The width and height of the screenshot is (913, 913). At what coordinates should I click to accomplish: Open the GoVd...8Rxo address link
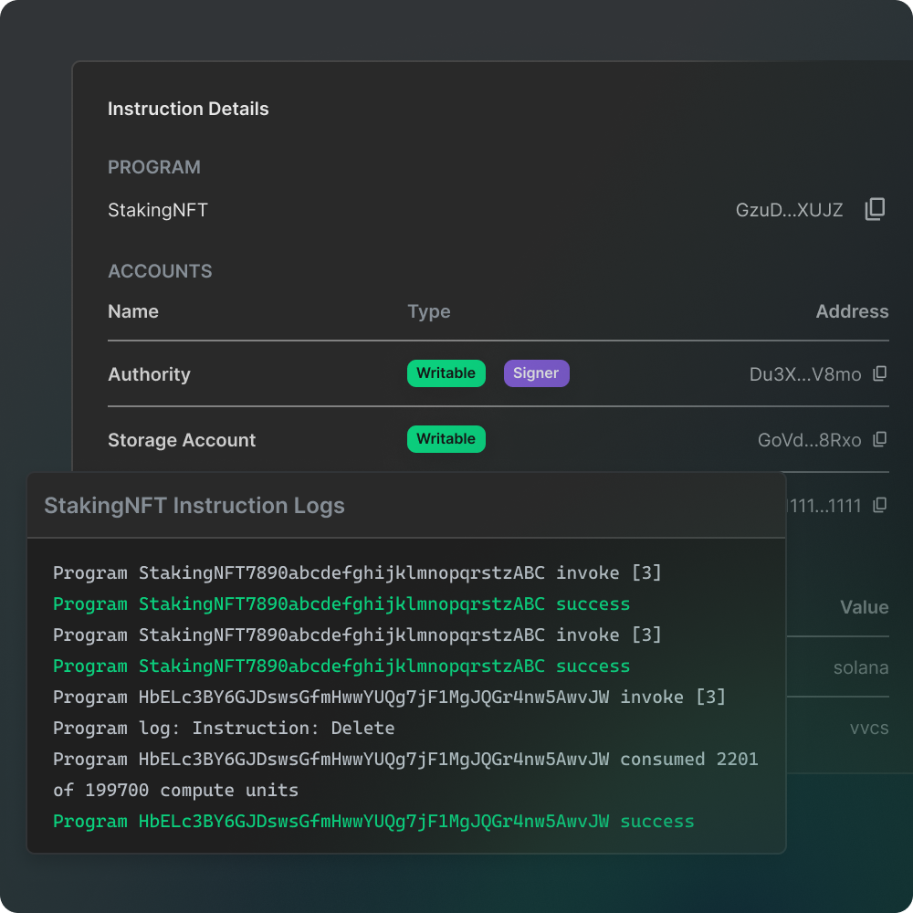click(x=809, y=441)
